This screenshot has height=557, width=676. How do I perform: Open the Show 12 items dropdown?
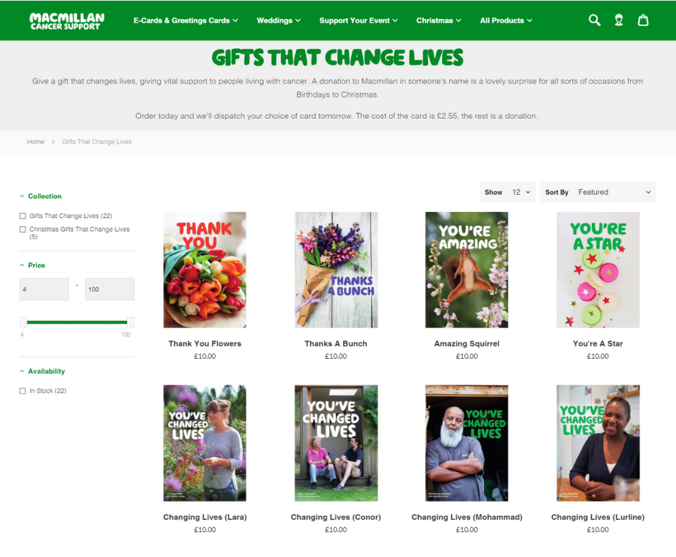click(508, 192)
